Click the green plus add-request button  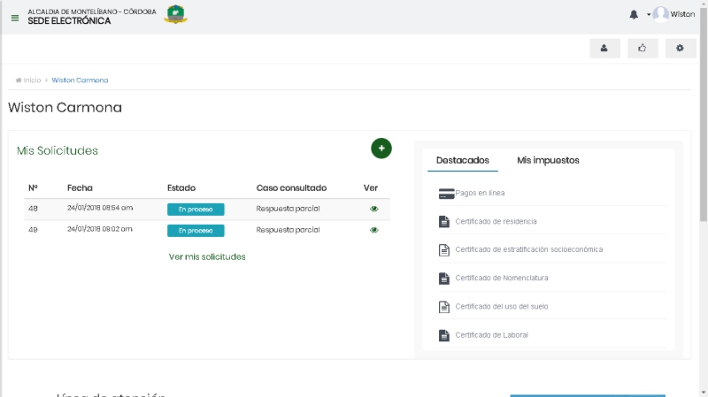381,149
